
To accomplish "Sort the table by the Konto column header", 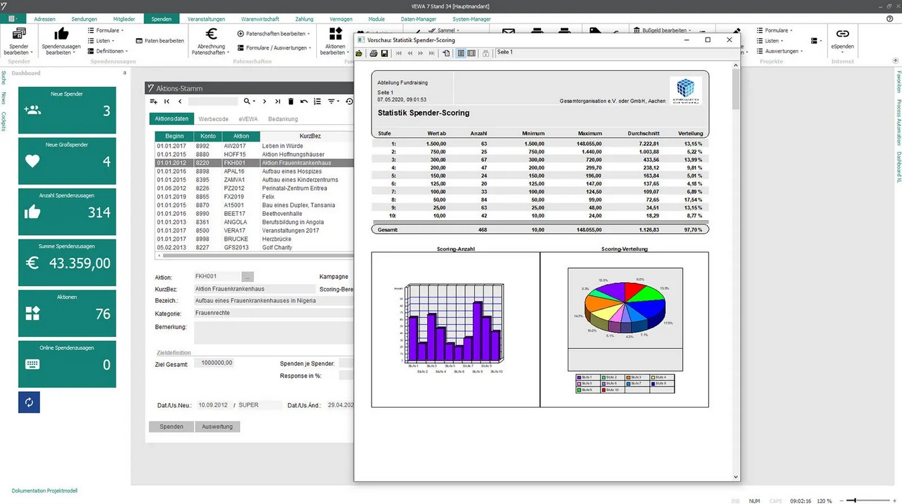I will point(208,136).
